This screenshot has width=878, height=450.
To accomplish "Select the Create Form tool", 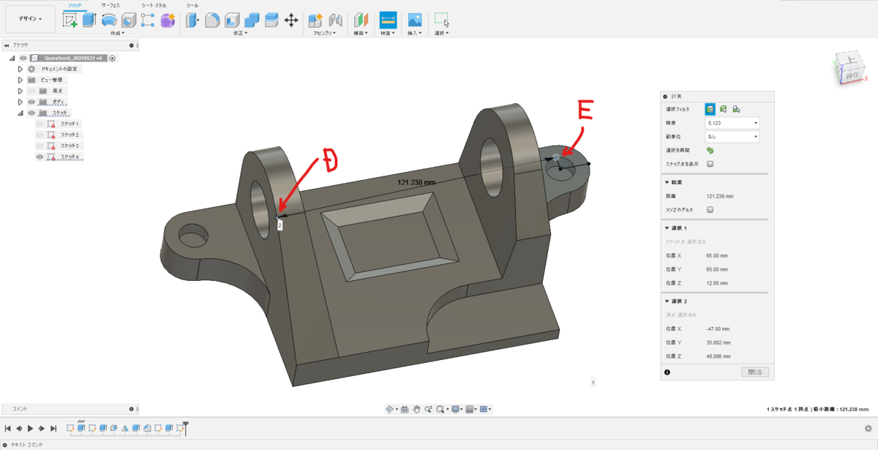I will pyautogui.click(x=168, y=20).
